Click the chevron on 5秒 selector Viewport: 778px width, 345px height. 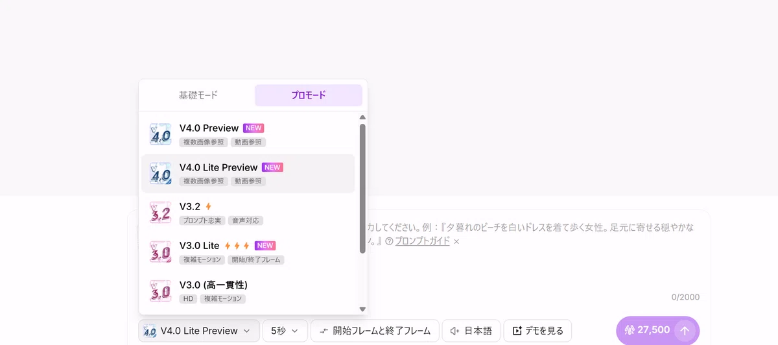295,331
